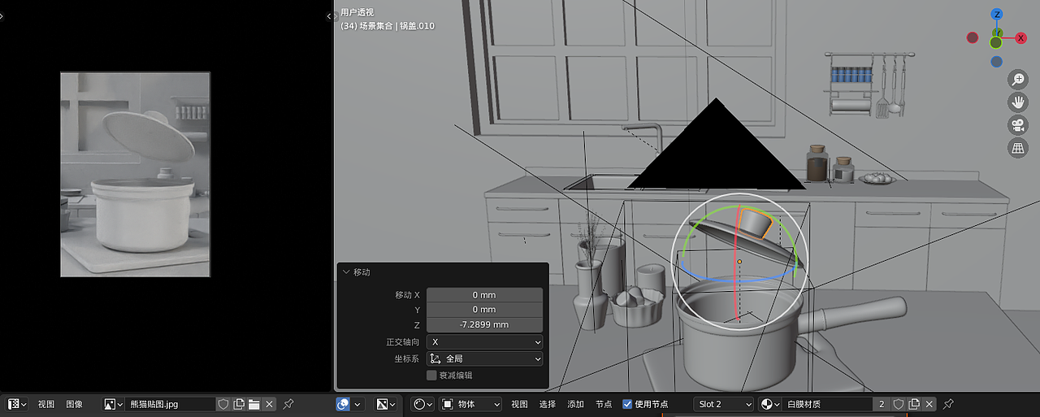
Task: Click the image preview in image editor
Action: (x=136, y=175)
